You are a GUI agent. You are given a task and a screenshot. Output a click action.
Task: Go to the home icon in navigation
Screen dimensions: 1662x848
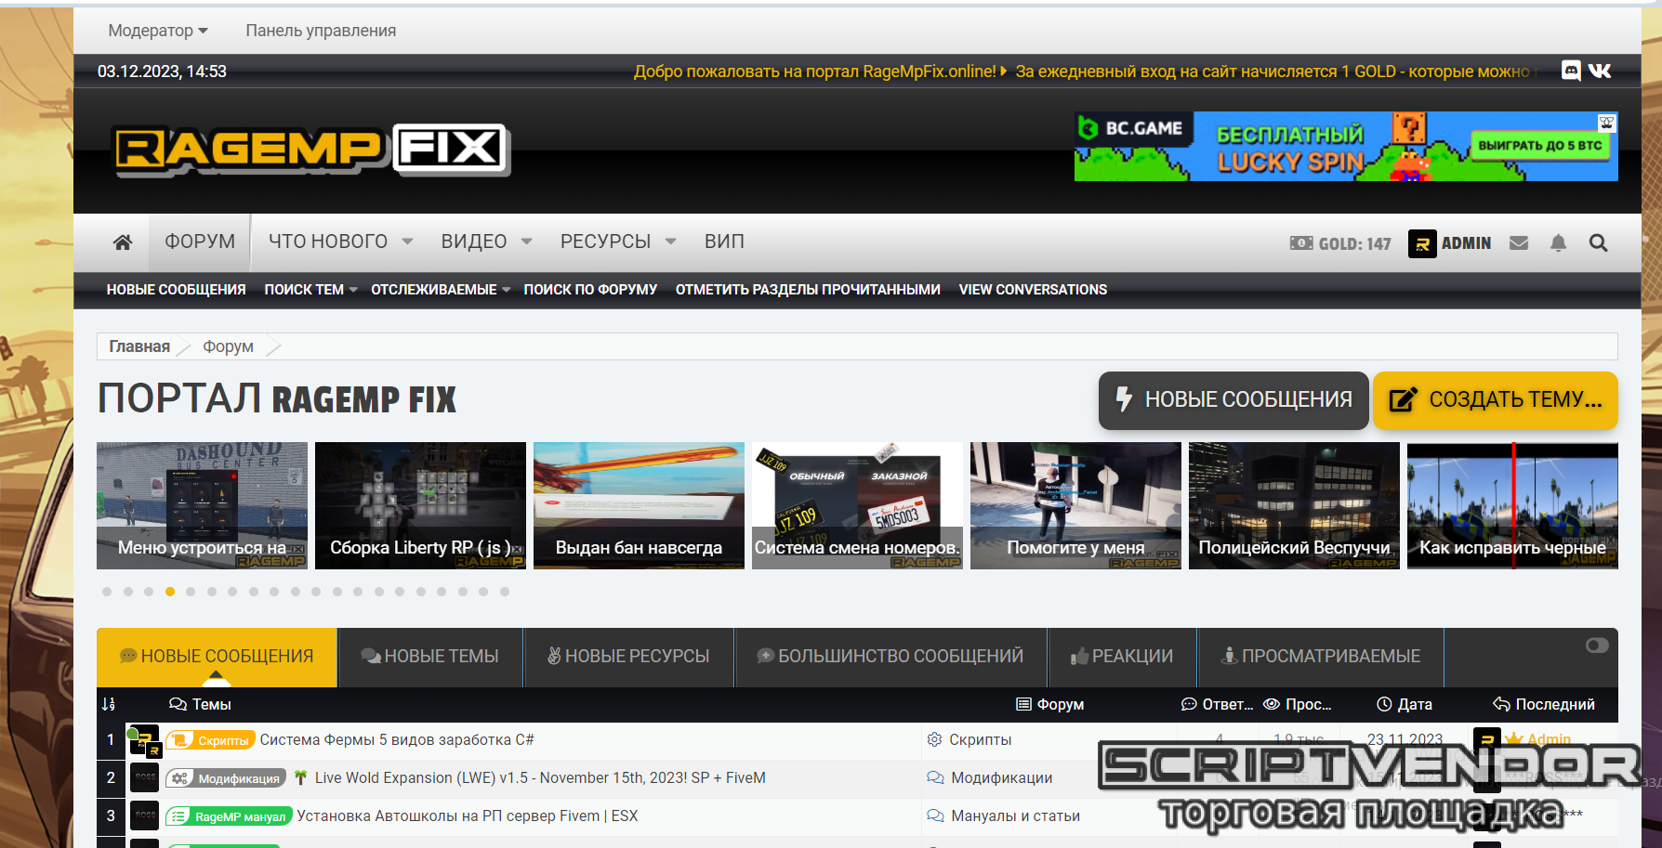(x=122, y=242)
